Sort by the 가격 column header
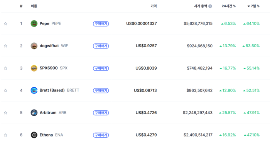 pos(154,6)
